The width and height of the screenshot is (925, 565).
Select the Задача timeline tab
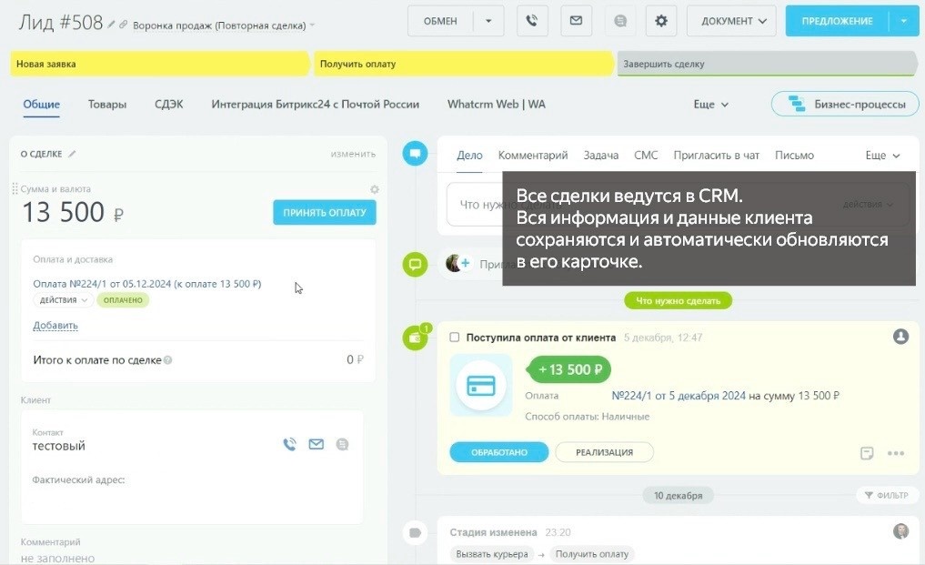(x=601, y=156)
